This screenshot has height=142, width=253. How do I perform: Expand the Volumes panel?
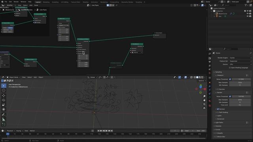[x=218, y=126]
